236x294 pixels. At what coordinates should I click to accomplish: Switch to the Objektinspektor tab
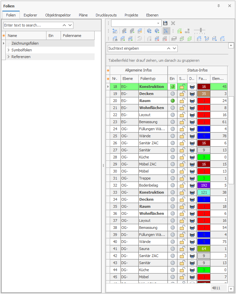pos(58,15)
